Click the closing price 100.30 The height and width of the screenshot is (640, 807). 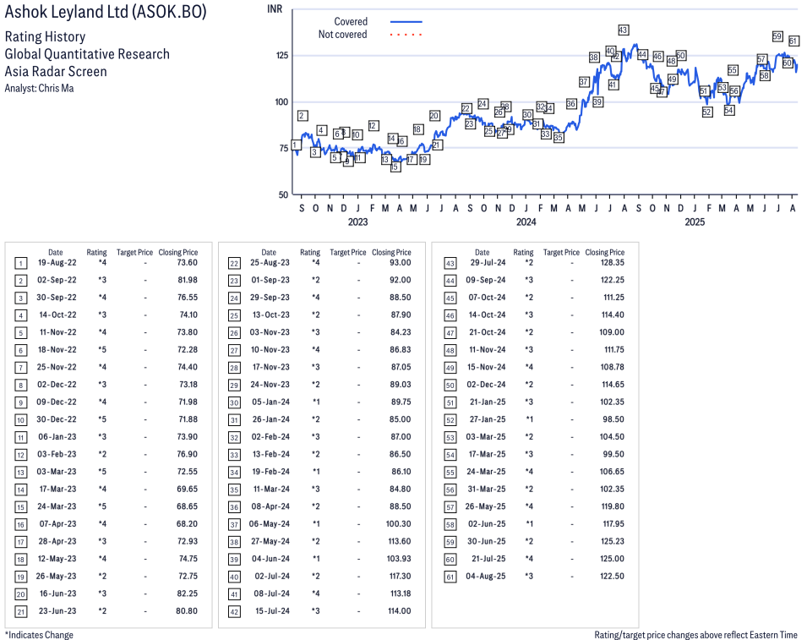pos(399,523)
